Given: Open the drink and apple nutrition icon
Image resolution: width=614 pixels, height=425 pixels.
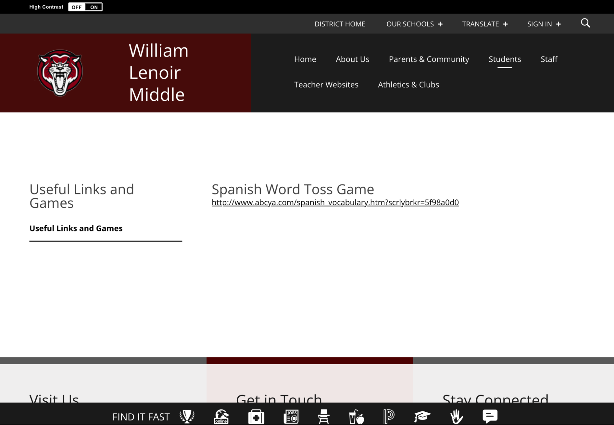Looking at the screenshot, I should pos(356,417).
